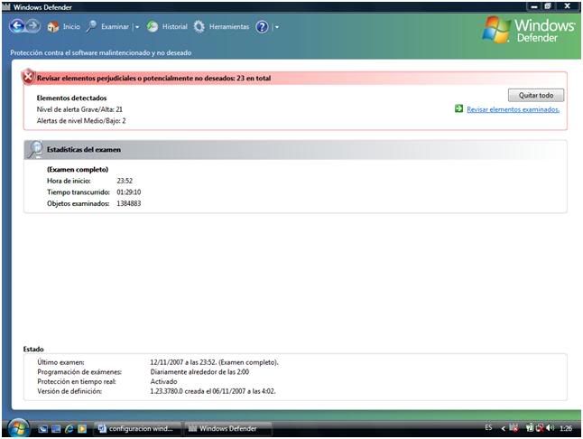Click the volume speaker tray icon
The width and height of the screenshot is (583, 439).
coord(550,428)
